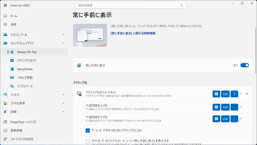Maximize the PowerToys settings window
The height and width of the screenshot is (145, 257).
click(x=242, y=3)
